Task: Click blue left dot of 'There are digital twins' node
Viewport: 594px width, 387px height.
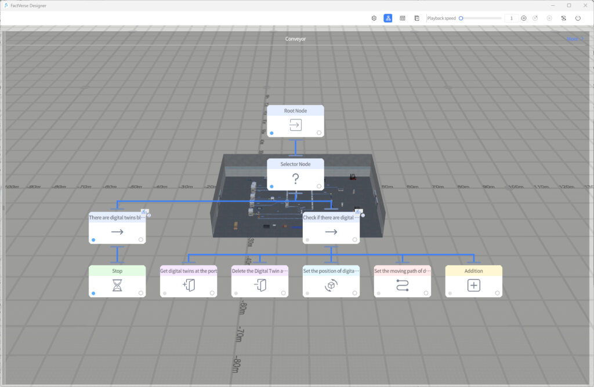Action: 93,240
